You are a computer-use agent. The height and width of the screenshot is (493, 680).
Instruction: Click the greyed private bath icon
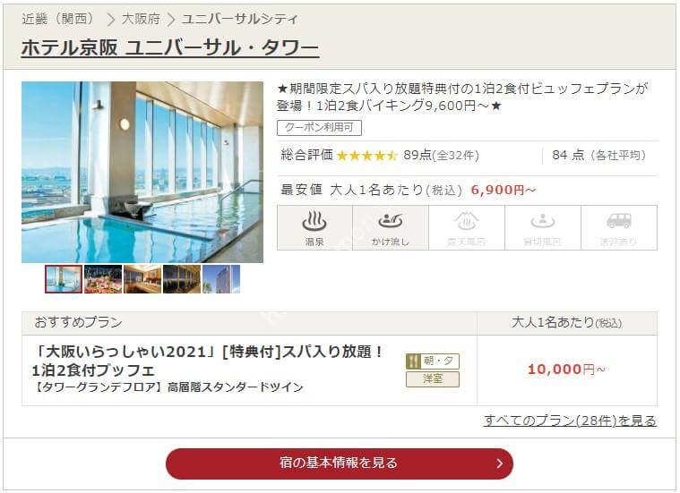(543, 221)
